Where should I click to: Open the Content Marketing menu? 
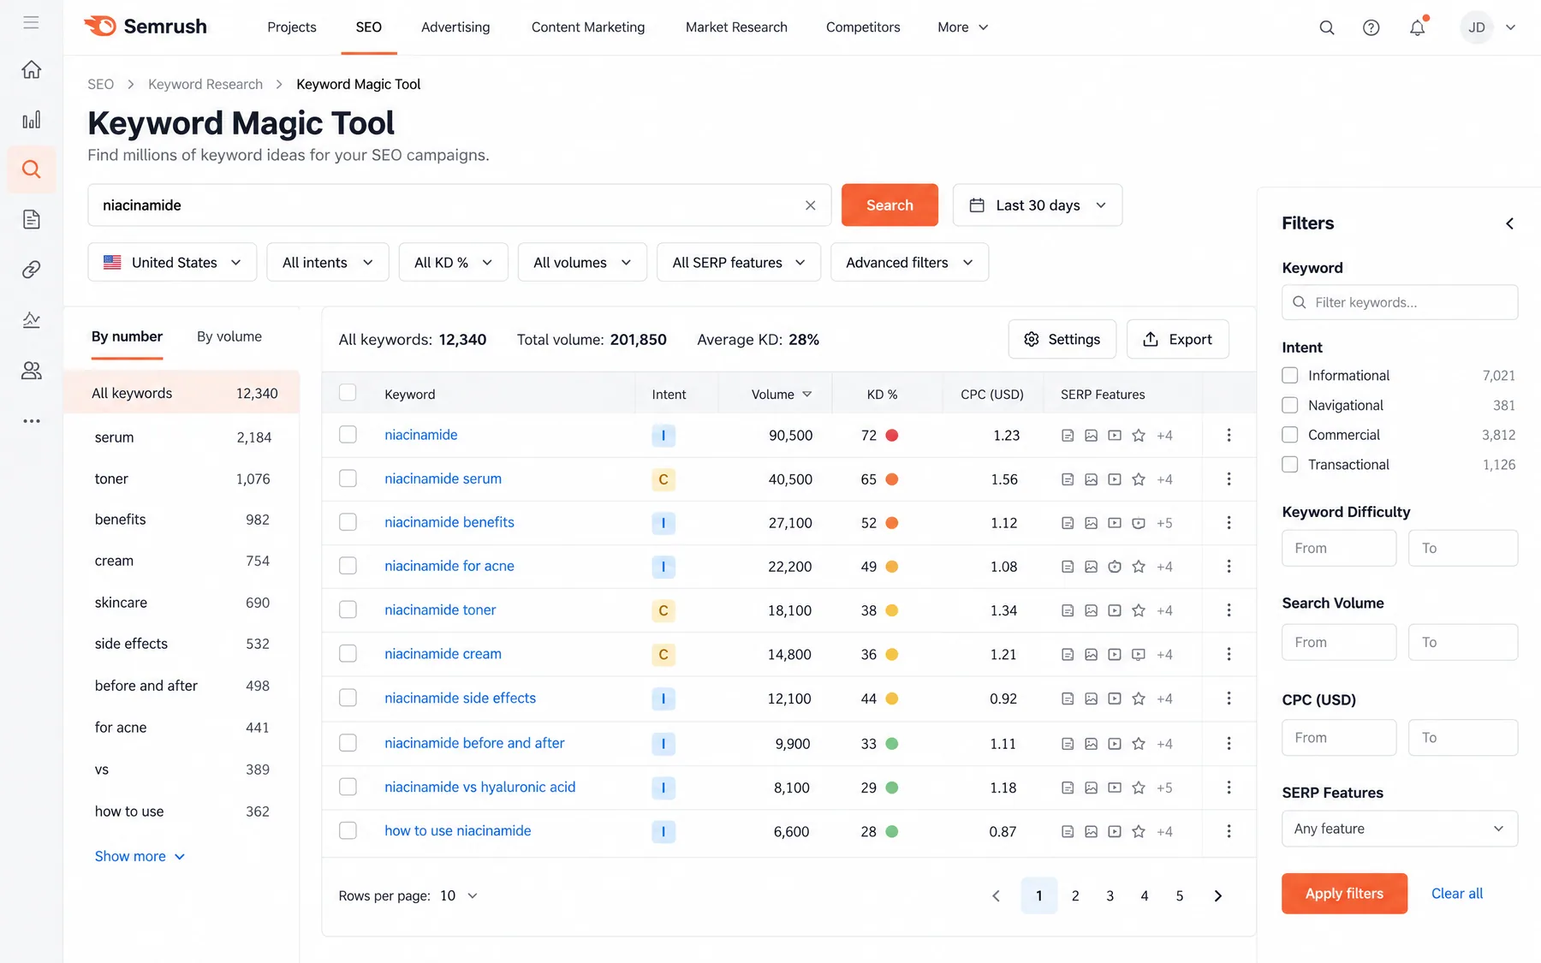click(588, 27)
